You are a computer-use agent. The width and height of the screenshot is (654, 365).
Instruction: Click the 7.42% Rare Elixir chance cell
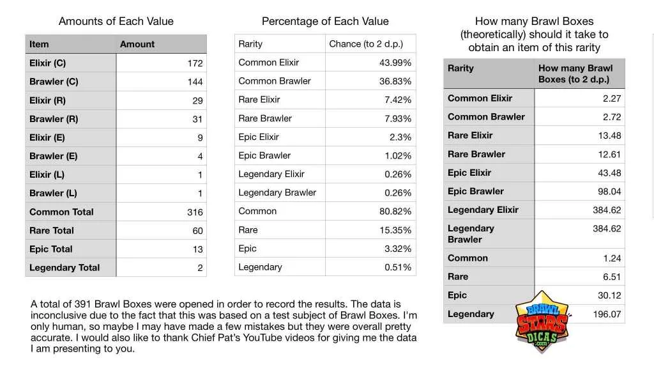tap(397, 100)
